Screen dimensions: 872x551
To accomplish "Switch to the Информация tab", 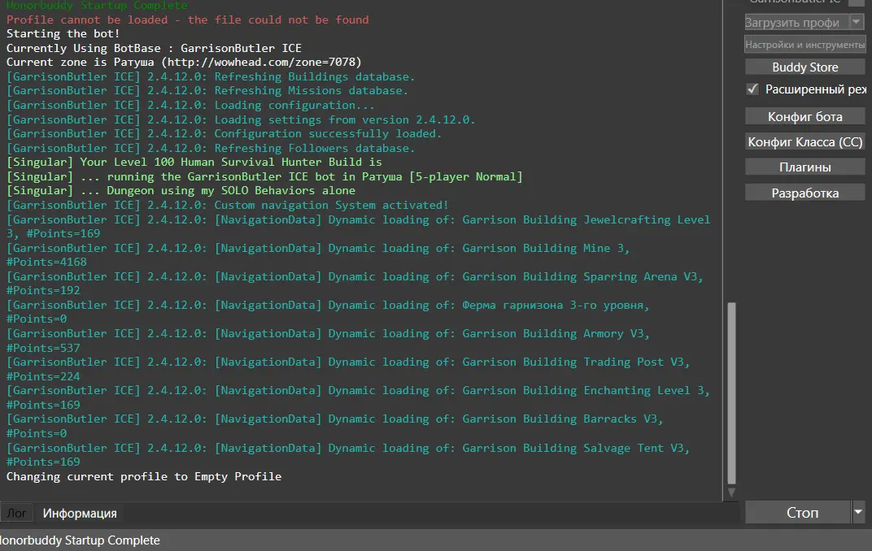I will (x=80, y=514).
